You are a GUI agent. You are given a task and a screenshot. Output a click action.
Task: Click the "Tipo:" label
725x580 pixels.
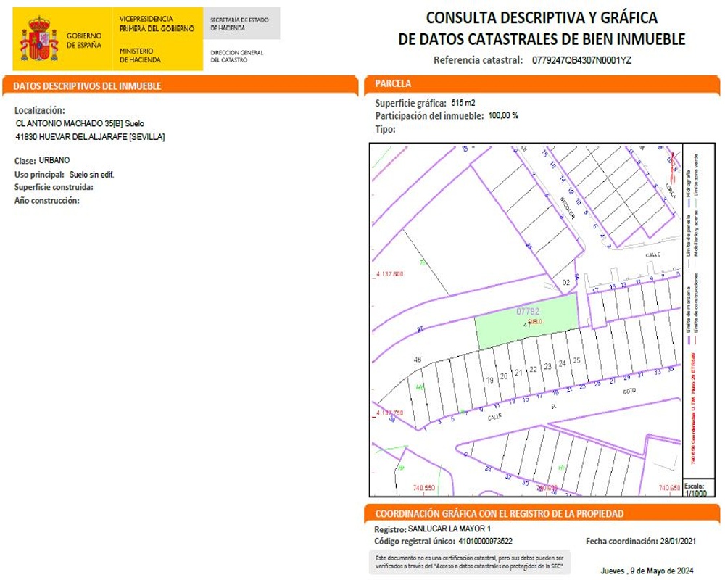coord(385,130)
